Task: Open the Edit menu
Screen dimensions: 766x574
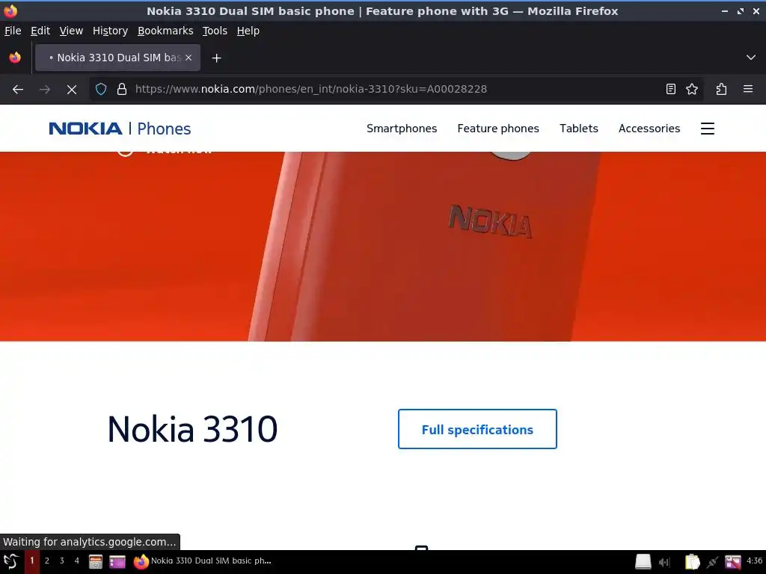Action: 40,31
